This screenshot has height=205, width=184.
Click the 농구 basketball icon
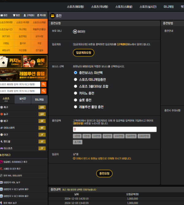pos(2,114)
